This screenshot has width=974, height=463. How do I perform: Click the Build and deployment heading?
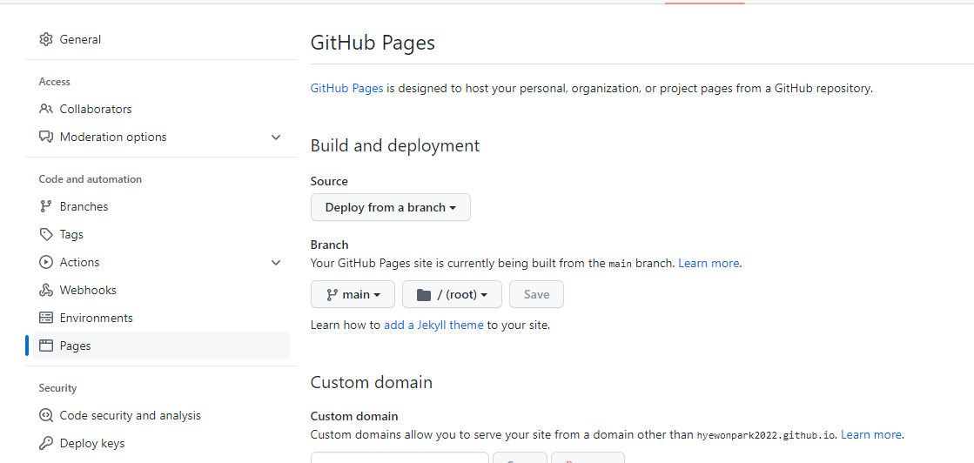pyautogui.click(x=395, y=145)
